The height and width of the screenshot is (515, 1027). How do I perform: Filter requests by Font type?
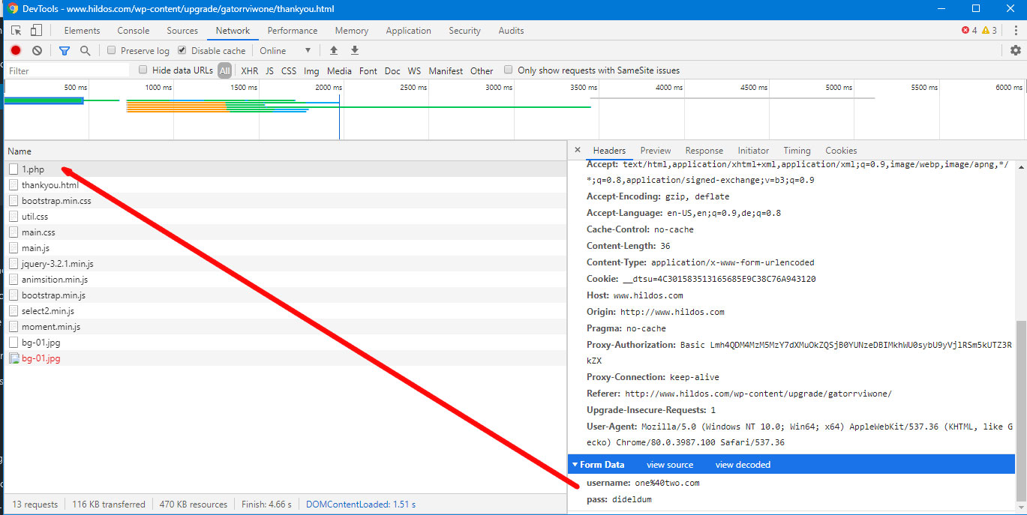pyautogui.click(x=368, y=70)
